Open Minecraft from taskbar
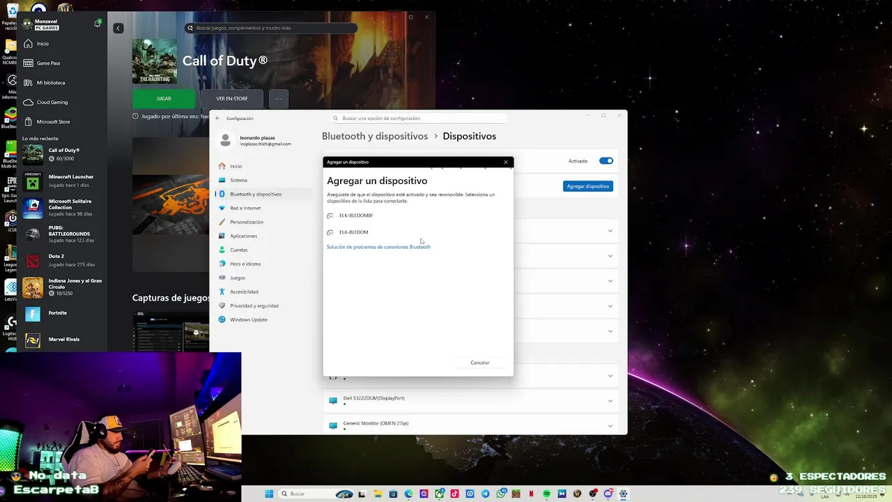This screenshot has height=502, width=892. click(516, 494)
